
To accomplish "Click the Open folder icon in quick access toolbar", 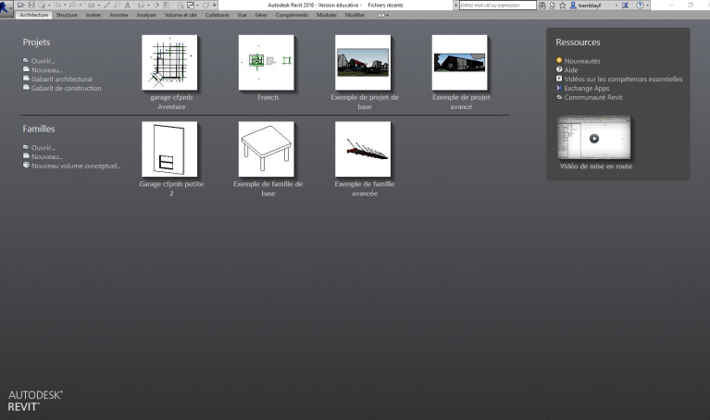I will pos(21,5).
